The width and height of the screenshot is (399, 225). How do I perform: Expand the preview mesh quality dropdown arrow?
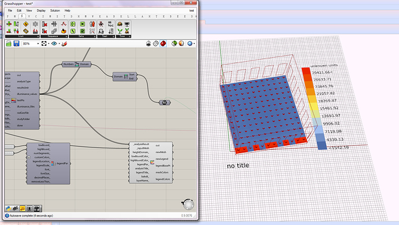tap(194, 44)
